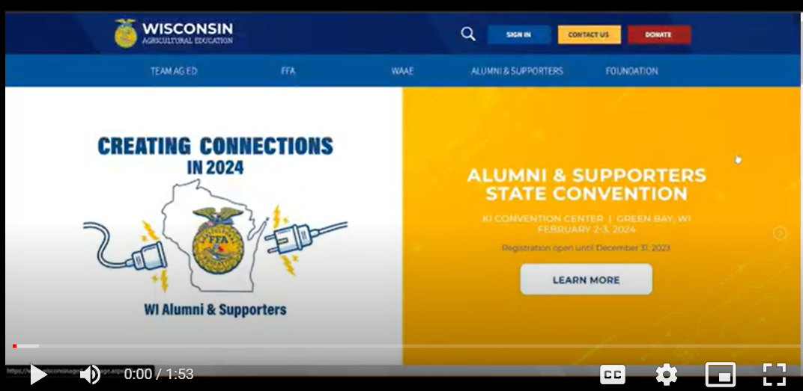Open the FFA navigation menu
Image resolution: width=803 pixels, height=391 pixels.
coord(288,71)
